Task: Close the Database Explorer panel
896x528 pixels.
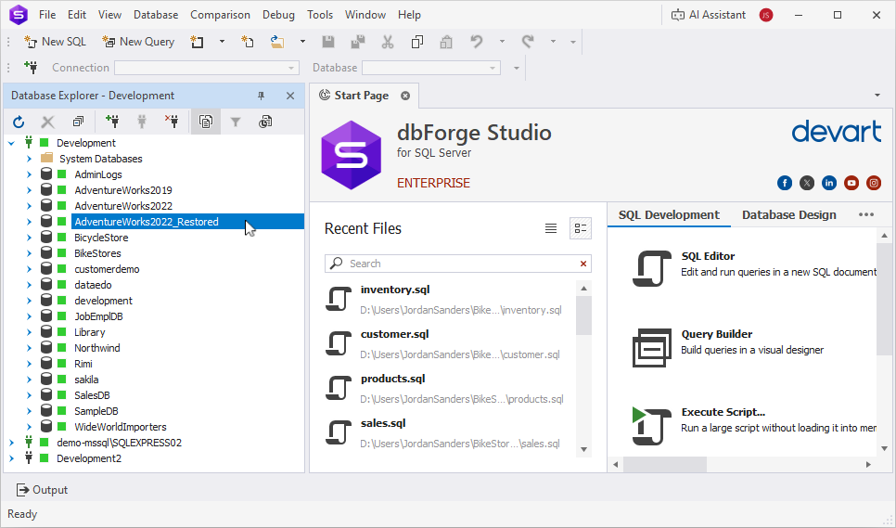Action: pos(290,96)
